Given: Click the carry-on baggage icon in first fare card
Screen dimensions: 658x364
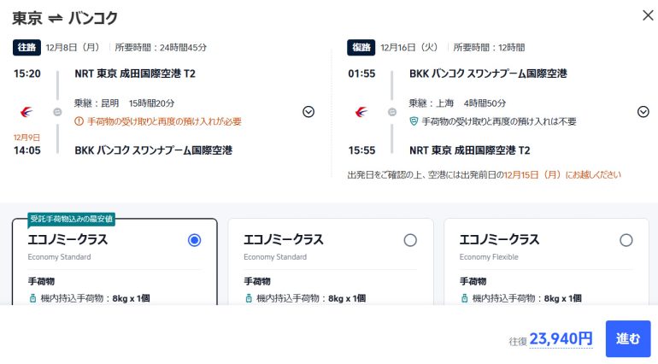Looking at the screenshot, I should 33,298.
